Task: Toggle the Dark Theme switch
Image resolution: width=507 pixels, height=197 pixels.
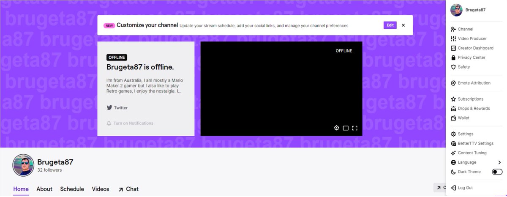Action: pos(497,172)
